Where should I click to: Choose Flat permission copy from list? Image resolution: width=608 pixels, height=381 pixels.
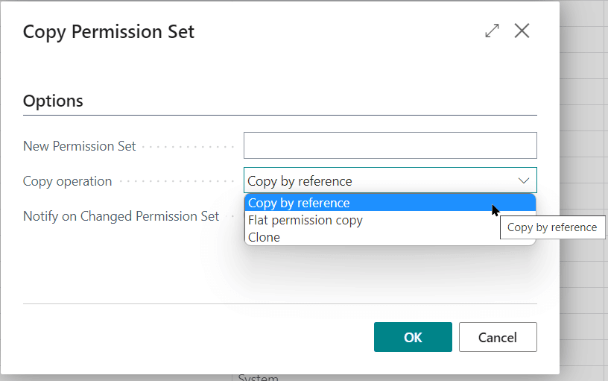(x=305, y=220)
